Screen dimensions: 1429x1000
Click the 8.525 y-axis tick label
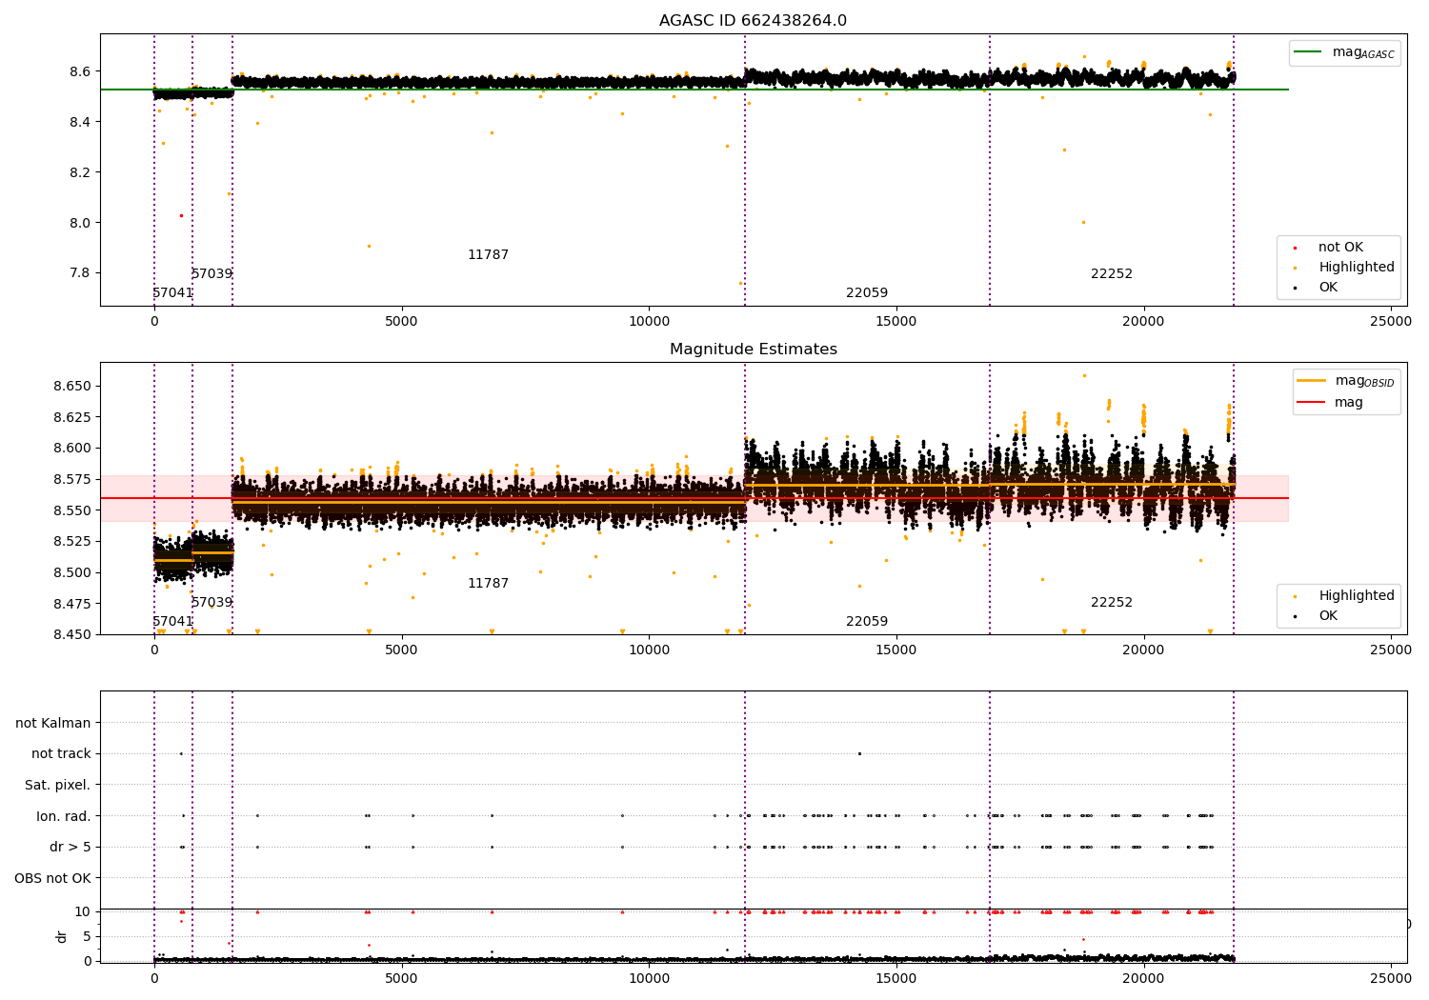pyautogui.click(x=71, y=541)
